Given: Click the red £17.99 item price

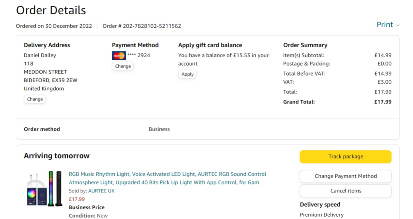Looking at the screenshot, I should click(x=77, y=199).
